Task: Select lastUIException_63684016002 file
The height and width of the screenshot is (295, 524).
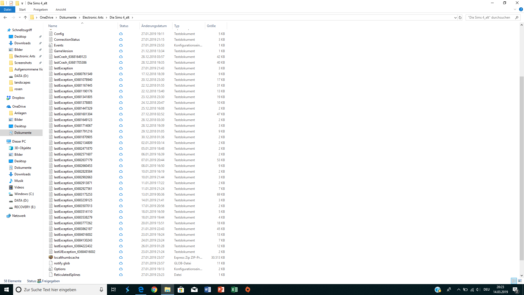Action: [x=75, y=252]
